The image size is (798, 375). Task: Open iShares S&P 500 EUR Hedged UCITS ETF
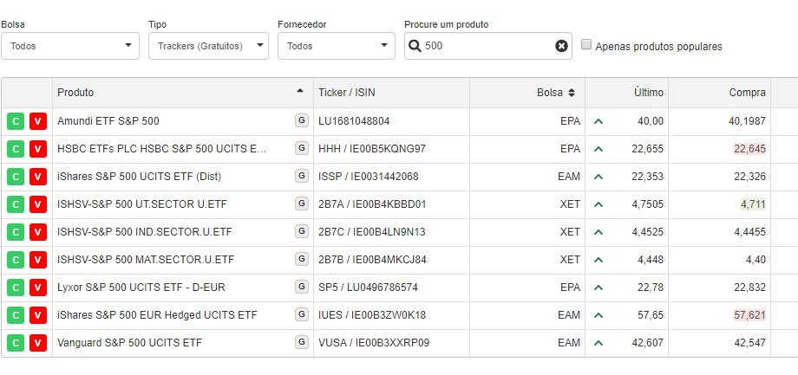157,315
